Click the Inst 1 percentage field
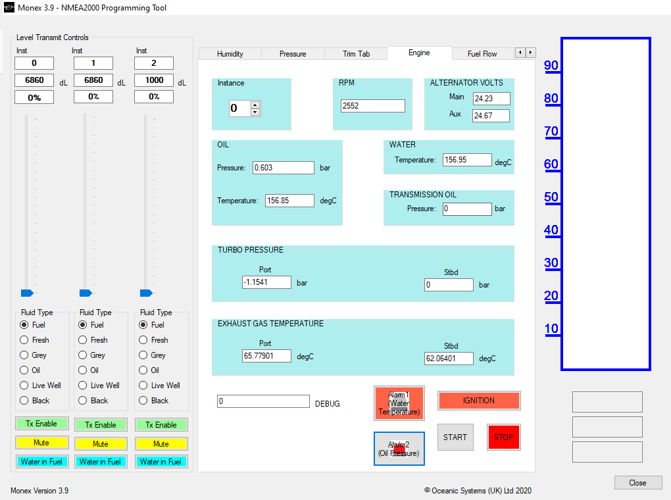Viewport: 671px width, 500px height. [93, 97]
